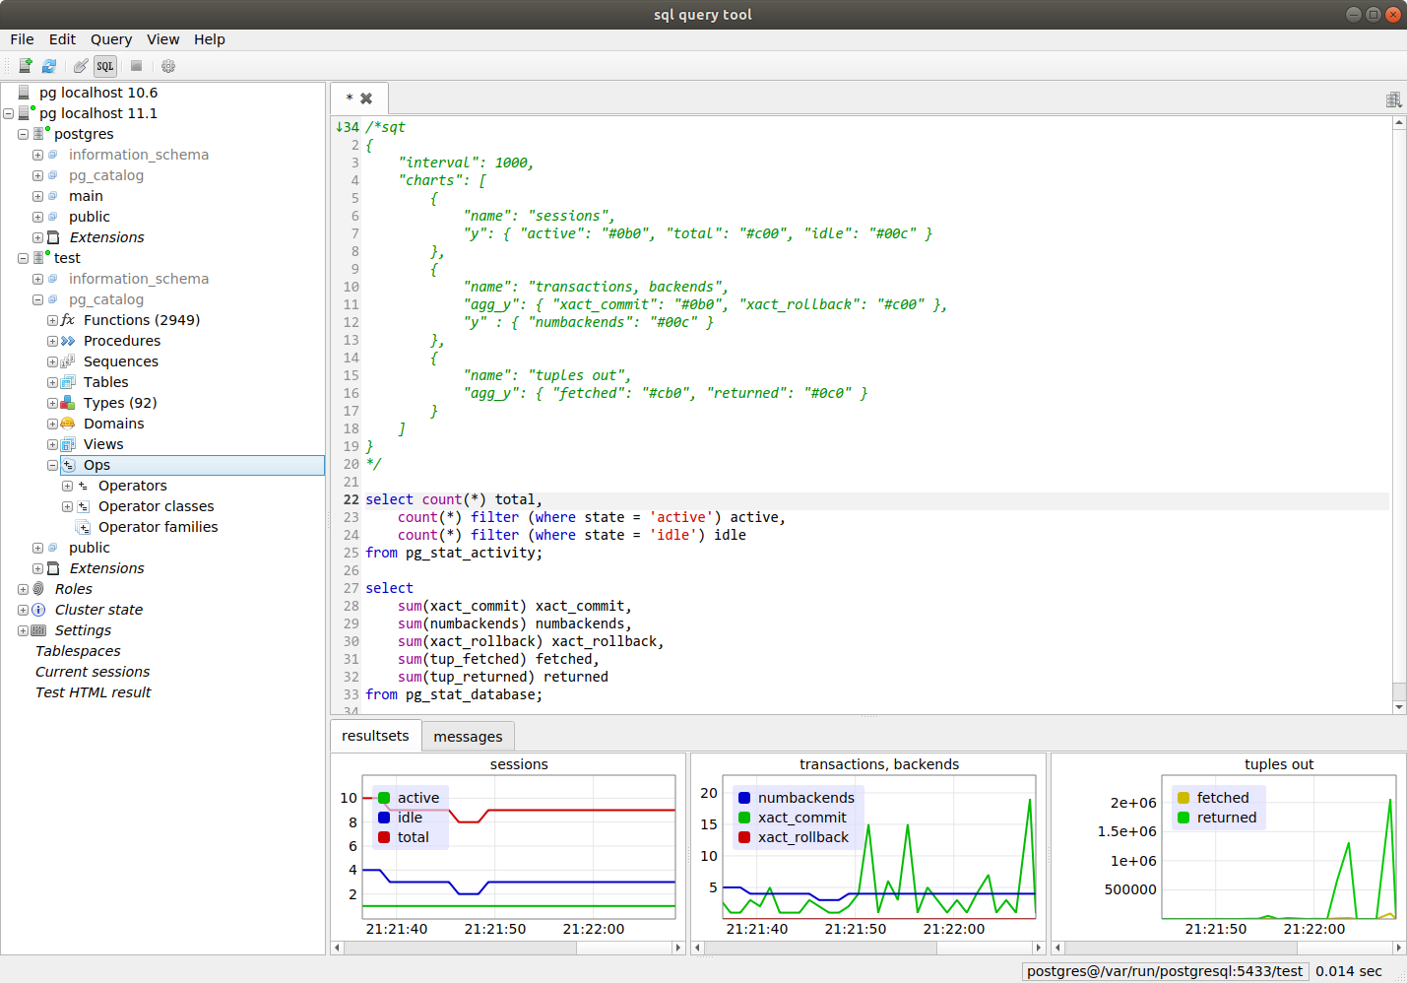Click the pg localhost 11.1 server icon
This screenshot has height=983, width=1407.
tap(26, 113)
